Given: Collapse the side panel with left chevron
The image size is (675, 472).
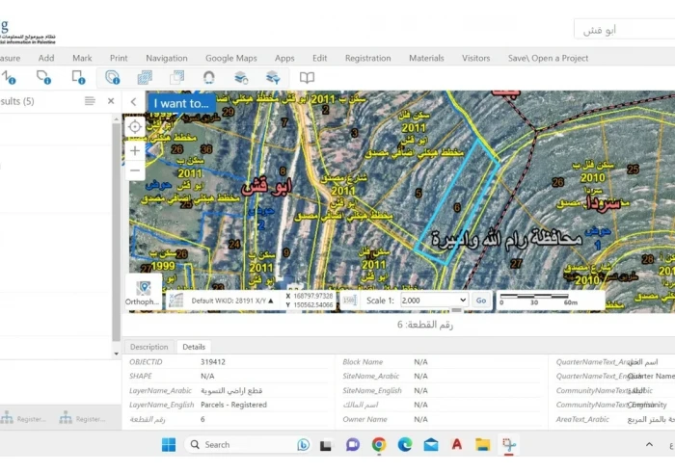Looking at the screenshot, I should coord(134,102).
